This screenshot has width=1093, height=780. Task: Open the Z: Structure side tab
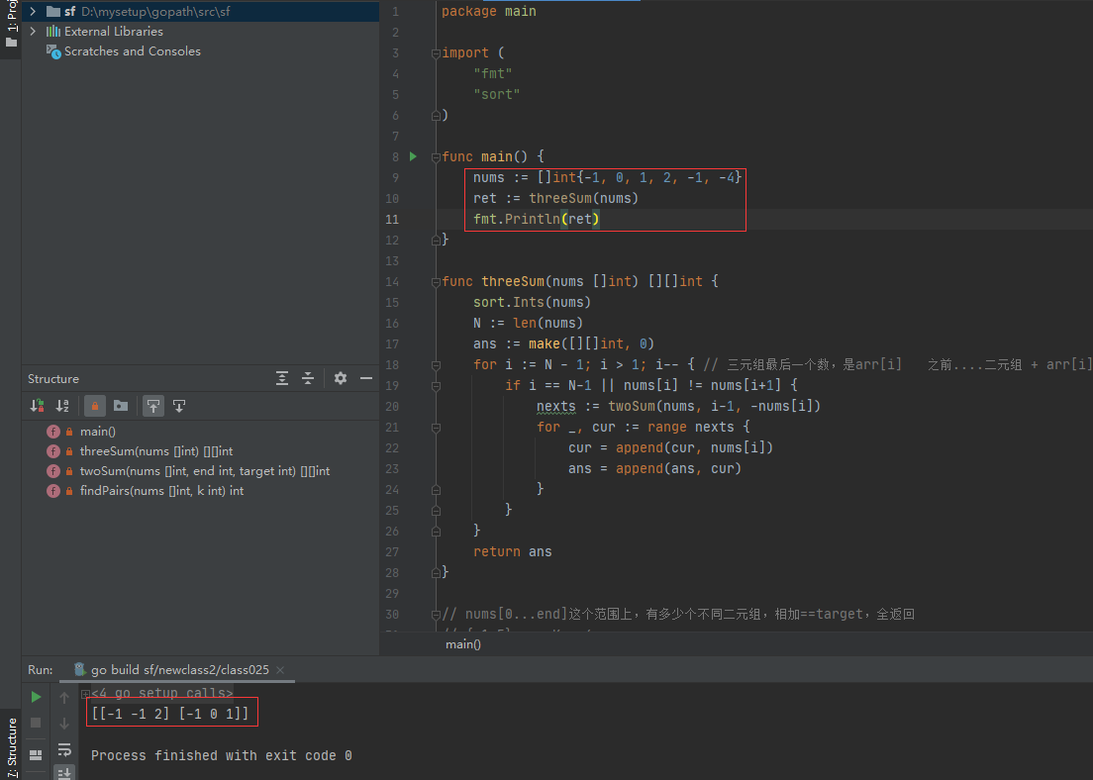(11, 745)
